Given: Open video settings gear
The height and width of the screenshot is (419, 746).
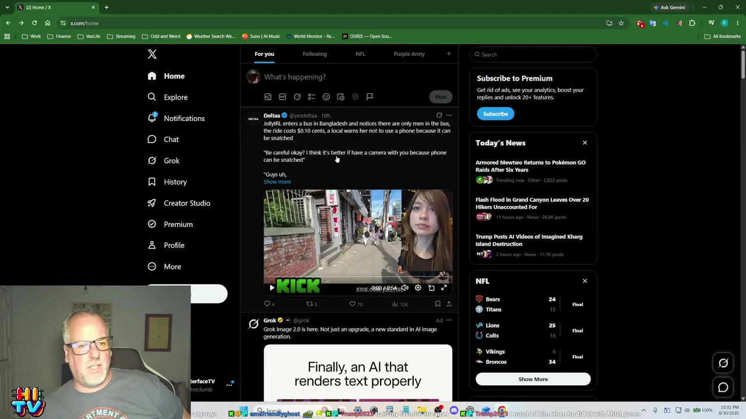Looking at the screenshot, I should tap(418, 287).
